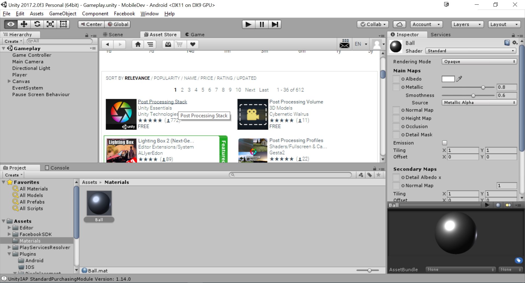Open the Rendering Mode Opaque dropdown

click(x=479, y=62)
